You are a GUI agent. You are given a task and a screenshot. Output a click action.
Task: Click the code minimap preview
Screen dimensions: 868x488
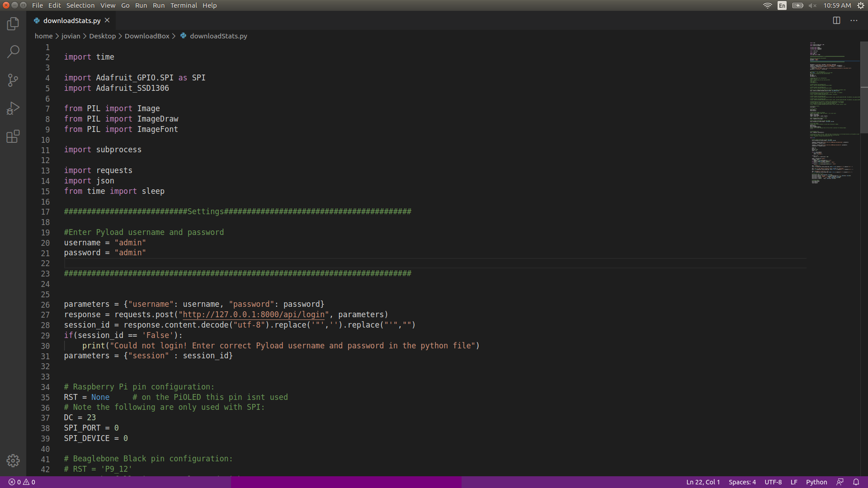[834, 113]
